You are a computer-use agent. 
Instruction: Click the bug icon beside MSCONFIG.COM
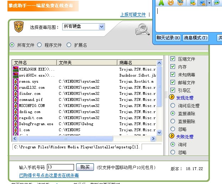point(16,106)
